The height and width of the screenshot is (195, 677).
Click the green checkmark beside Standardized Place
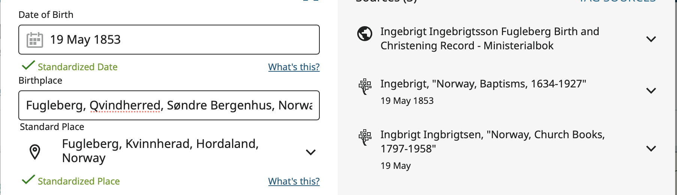[x=28, y=180]
